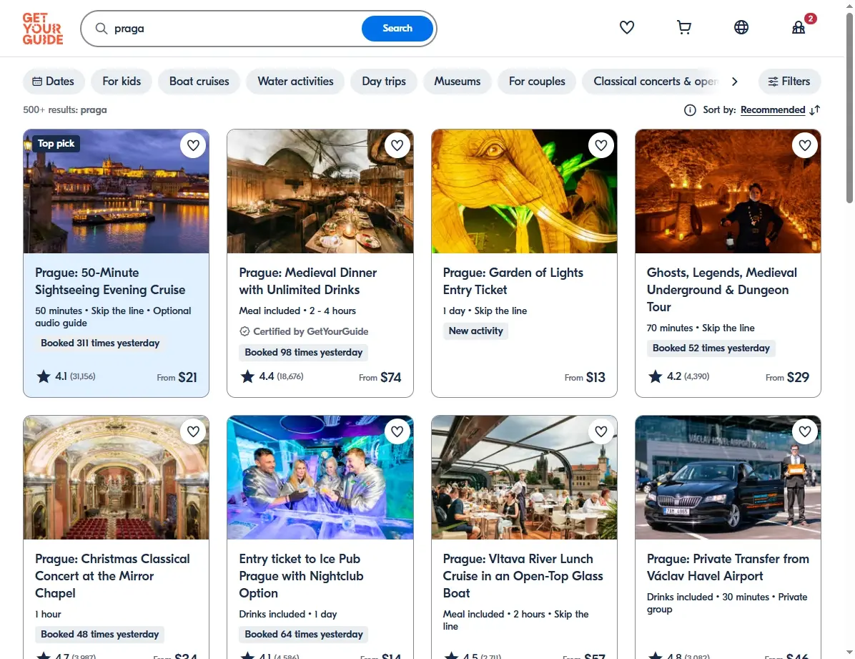
Task: Select the Day trips chip
Action: tap(384, 82)
